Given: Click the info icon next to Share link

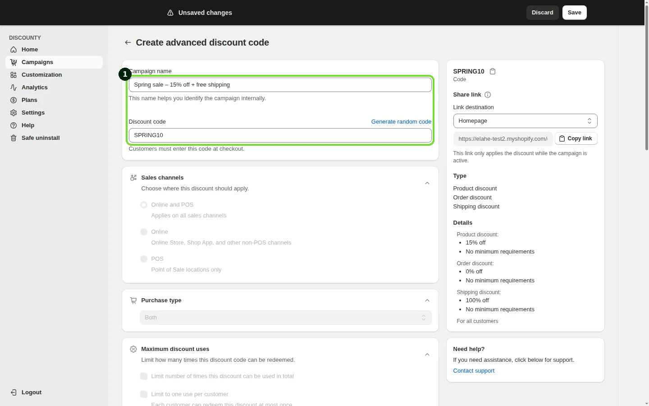Looking at the screenshot, I should [x=488, y=95].
